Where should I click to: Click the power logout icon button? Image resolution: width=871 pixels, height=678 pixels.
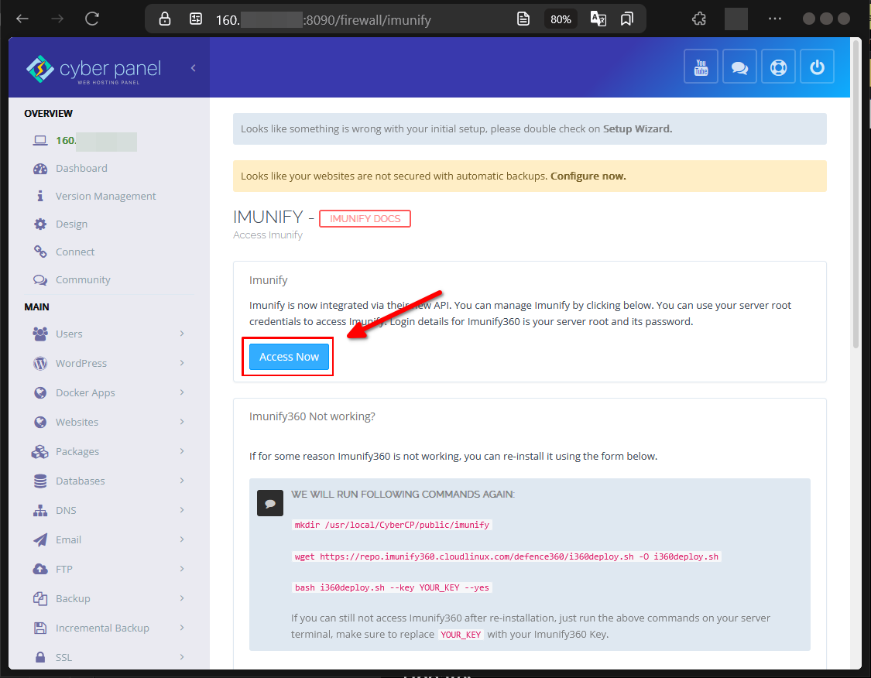pos(817,66)
